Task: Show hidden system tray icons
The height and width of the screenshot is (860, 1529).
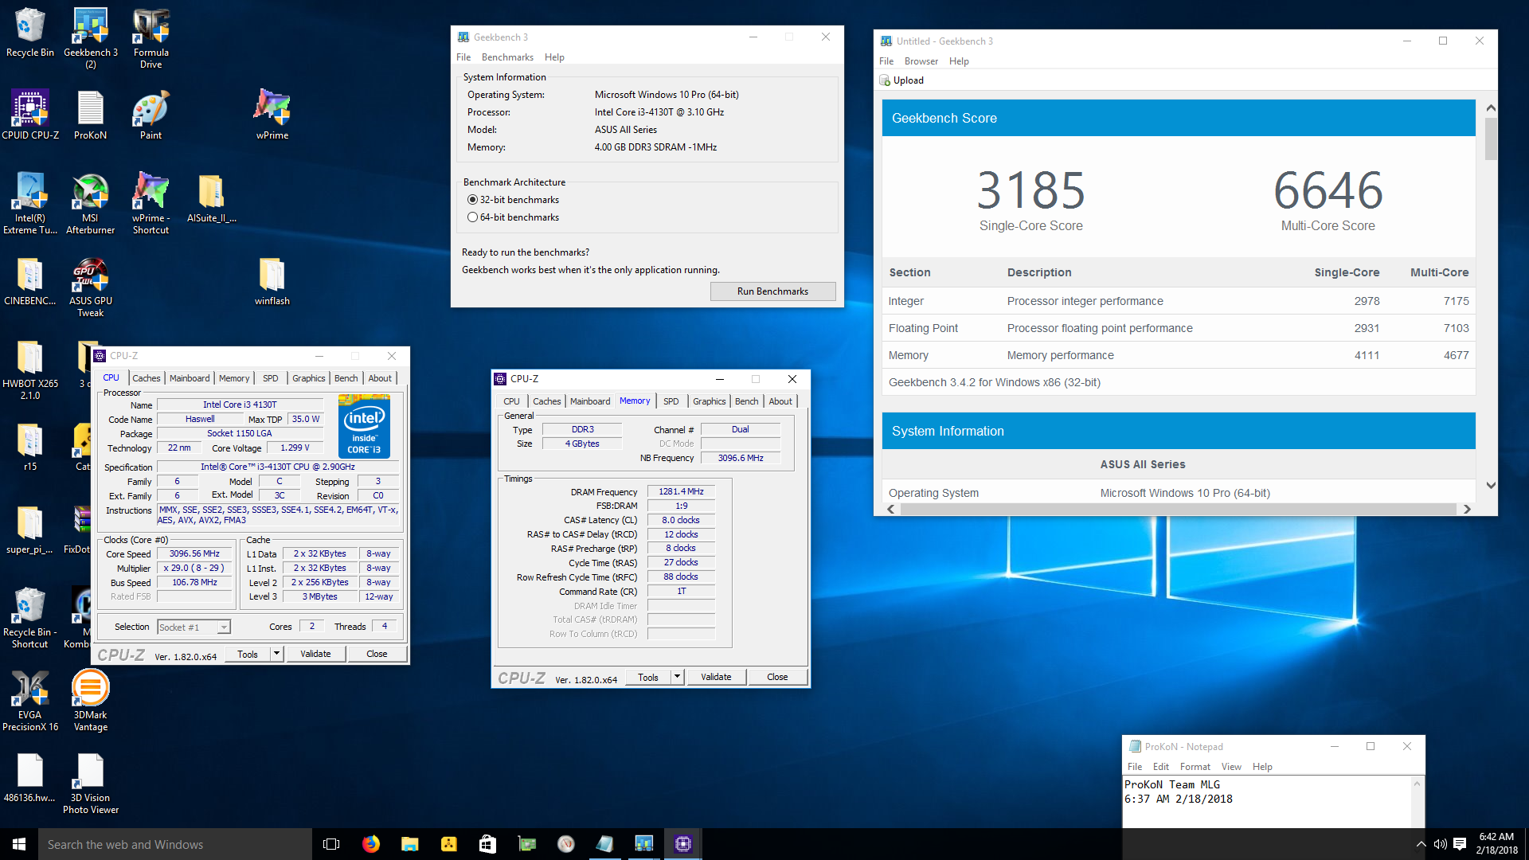Action: [x=1421, y=844]
